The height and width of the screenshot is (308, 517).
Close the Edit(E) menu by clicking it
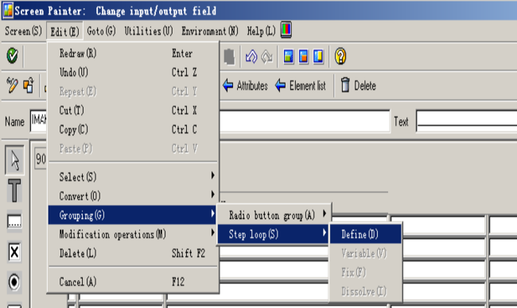(64, 32)
